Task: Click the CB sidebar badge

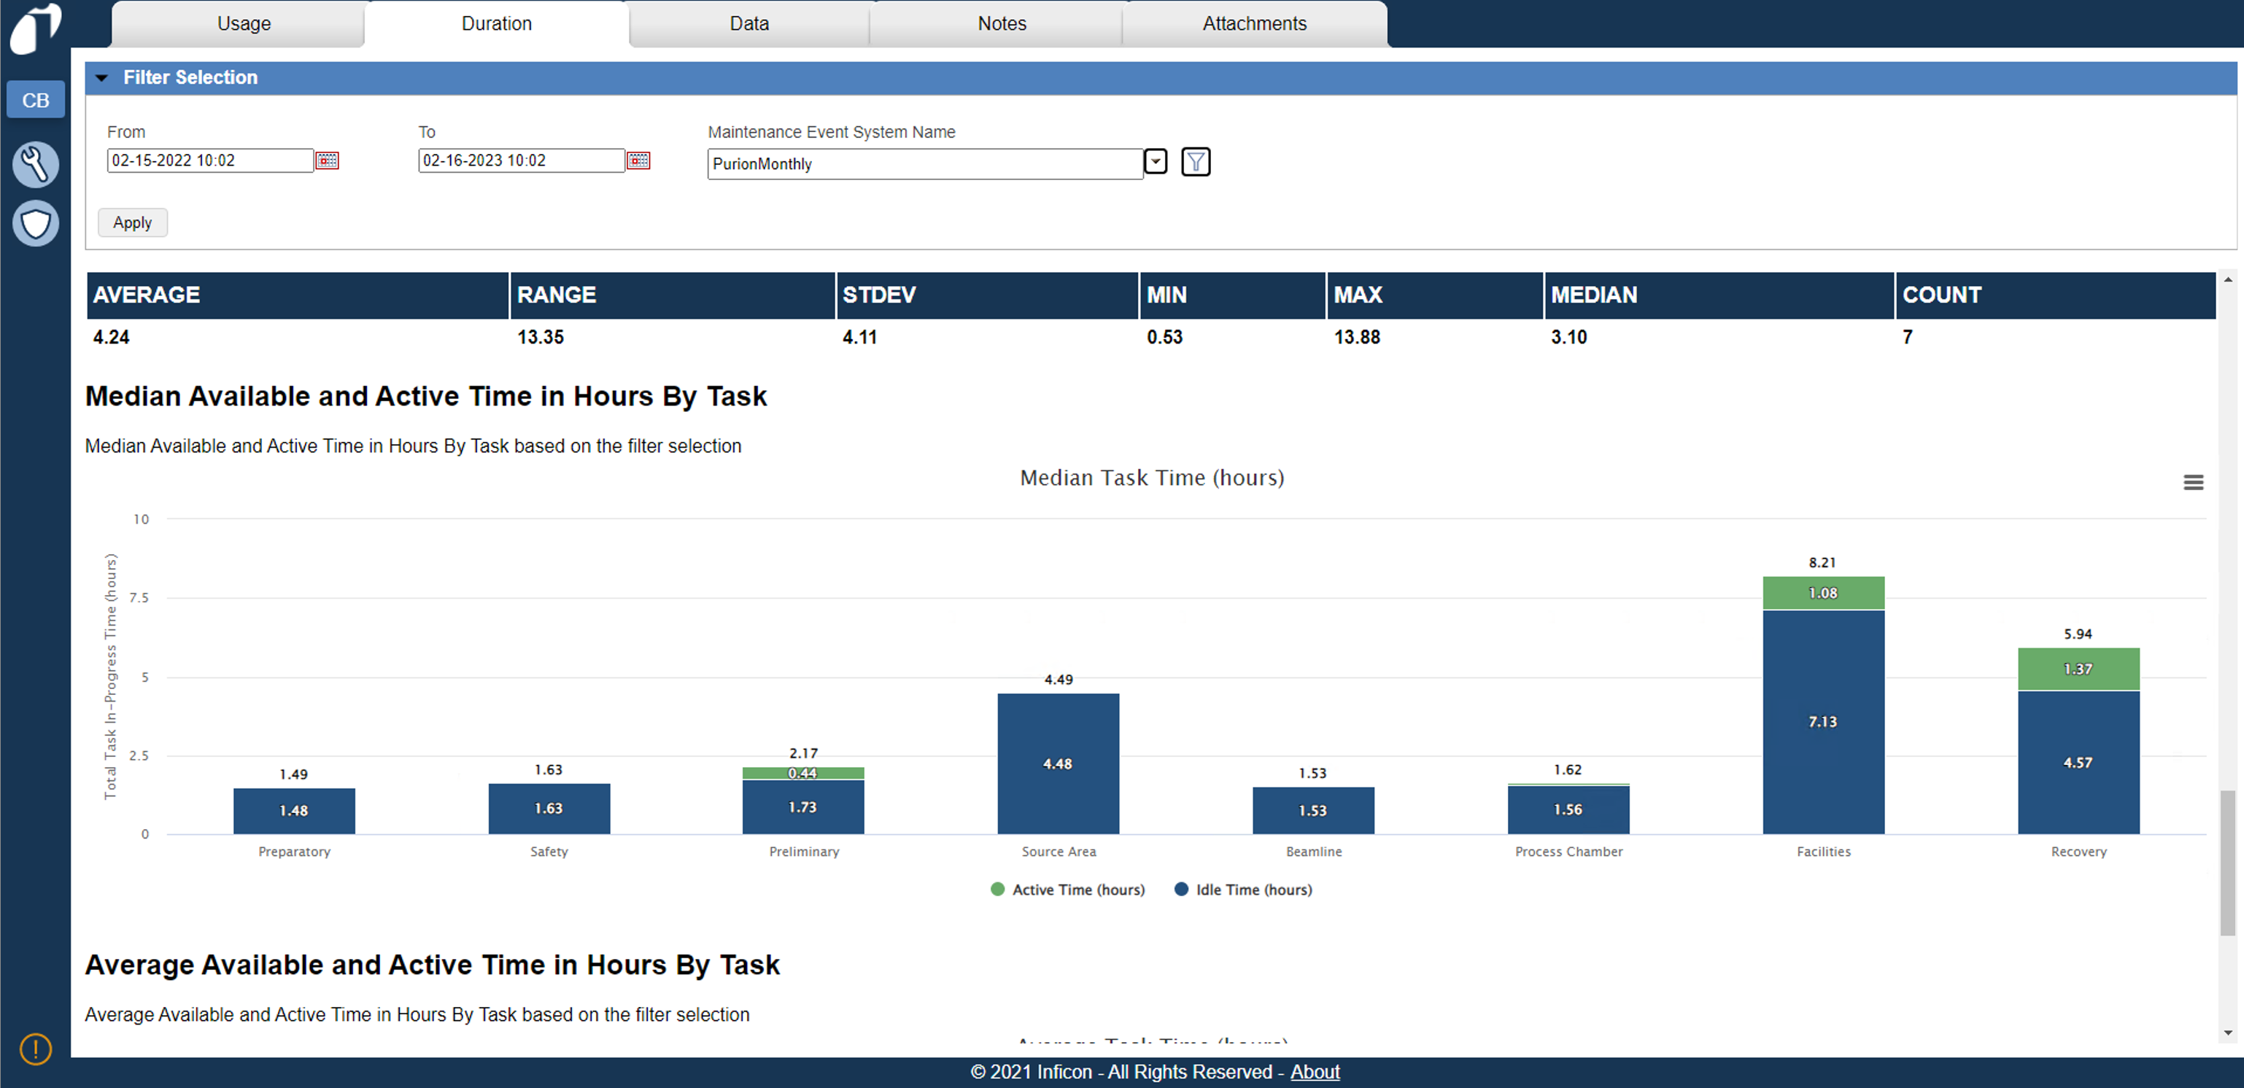Action: point(35,100)
